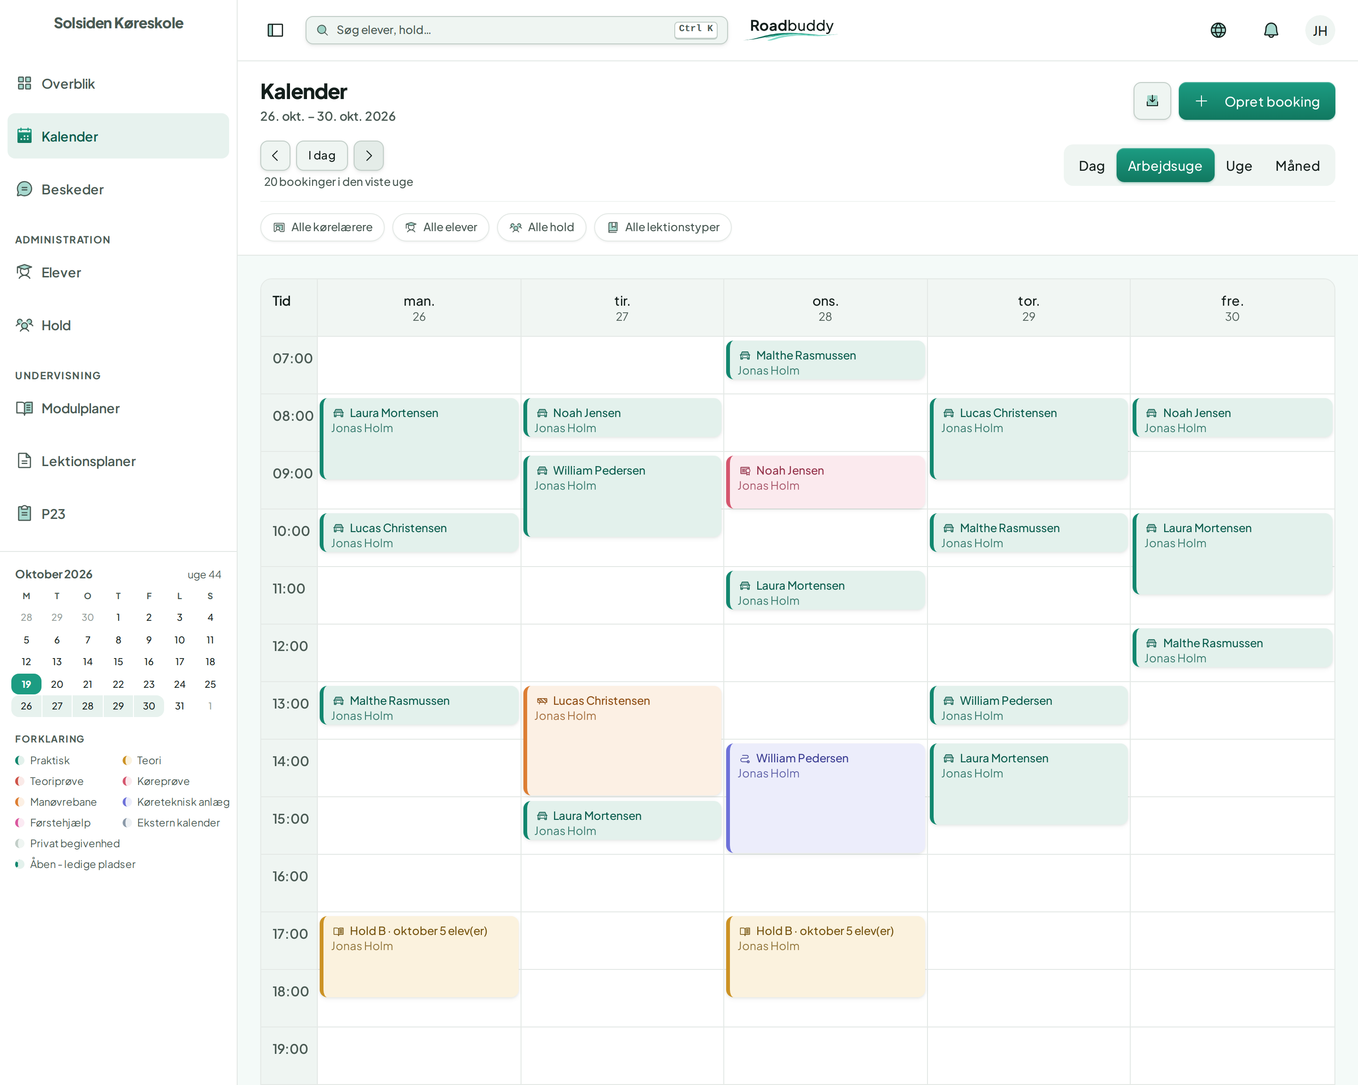
Task: Open Laura Mortensen booking Monday 08:00
Action: click(x=419, y=439)
